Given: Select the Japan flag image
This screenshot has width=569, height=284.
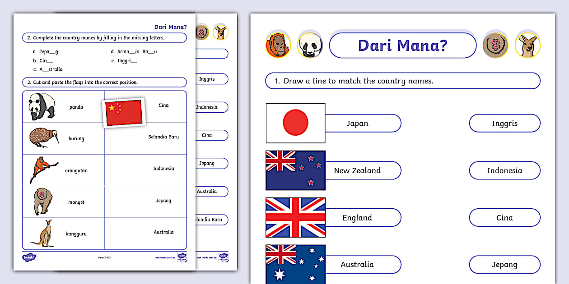Looking at the screenshot, I should (295, 123).
